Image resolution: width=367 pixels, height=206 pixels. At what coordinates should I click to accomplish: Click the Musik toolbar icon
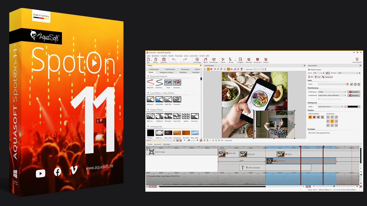click(205, 60)
